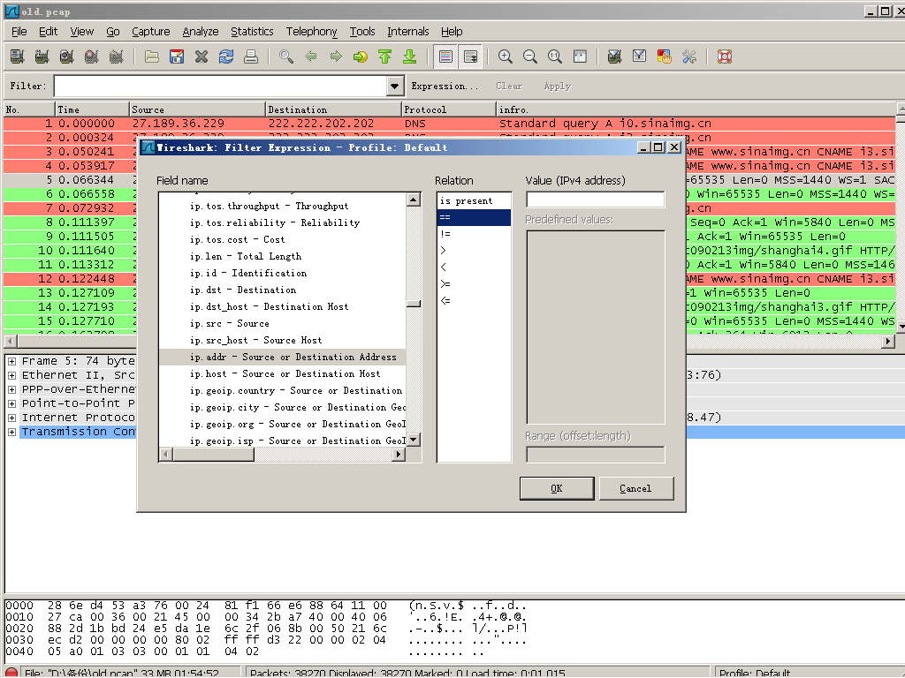The width and height of the screenshot is (905, 678).
Task: Start a new live capture icon
Action: tap(66, 56)
